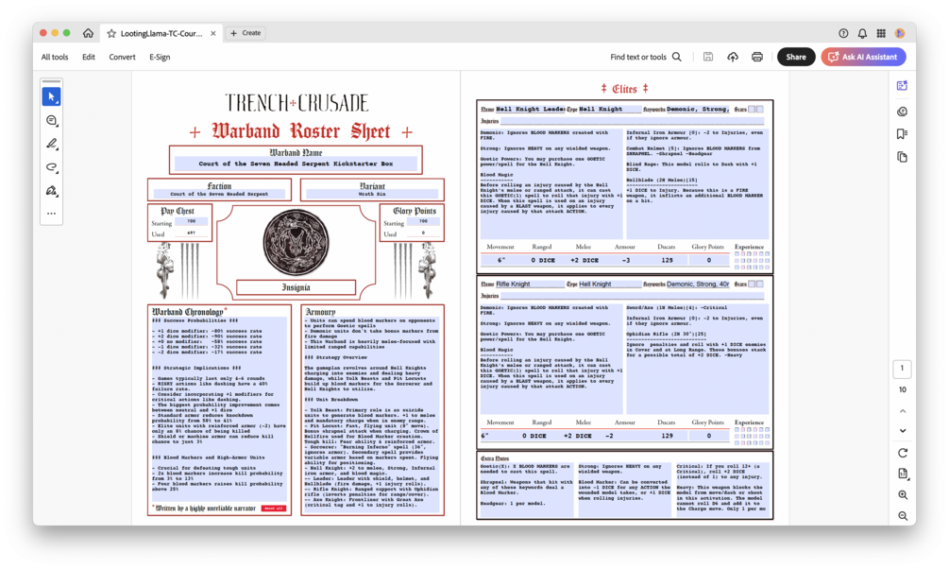Viewport: 949px width, 569px height.
Task: Print the document using printer icon
Action: pyautogui.click(x=757, y=57)
